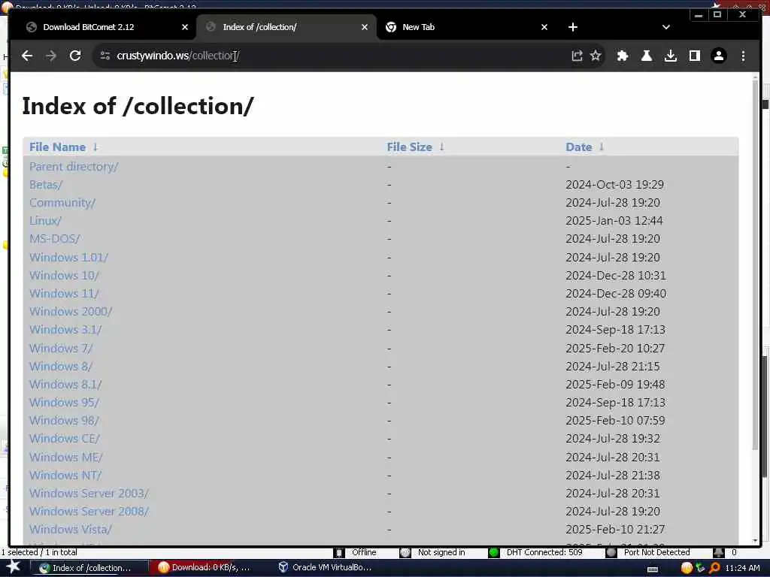The width and height of the screenshot is (770, 577).
Task: Open the Extensions puzzle icon
Action: [x=622, y=56]
